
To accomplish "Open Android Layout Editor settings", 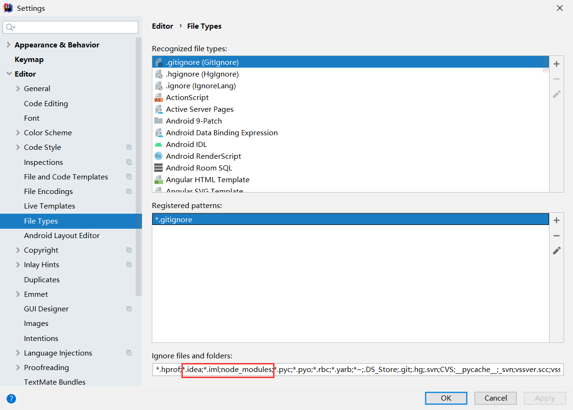I will [62, 235].
